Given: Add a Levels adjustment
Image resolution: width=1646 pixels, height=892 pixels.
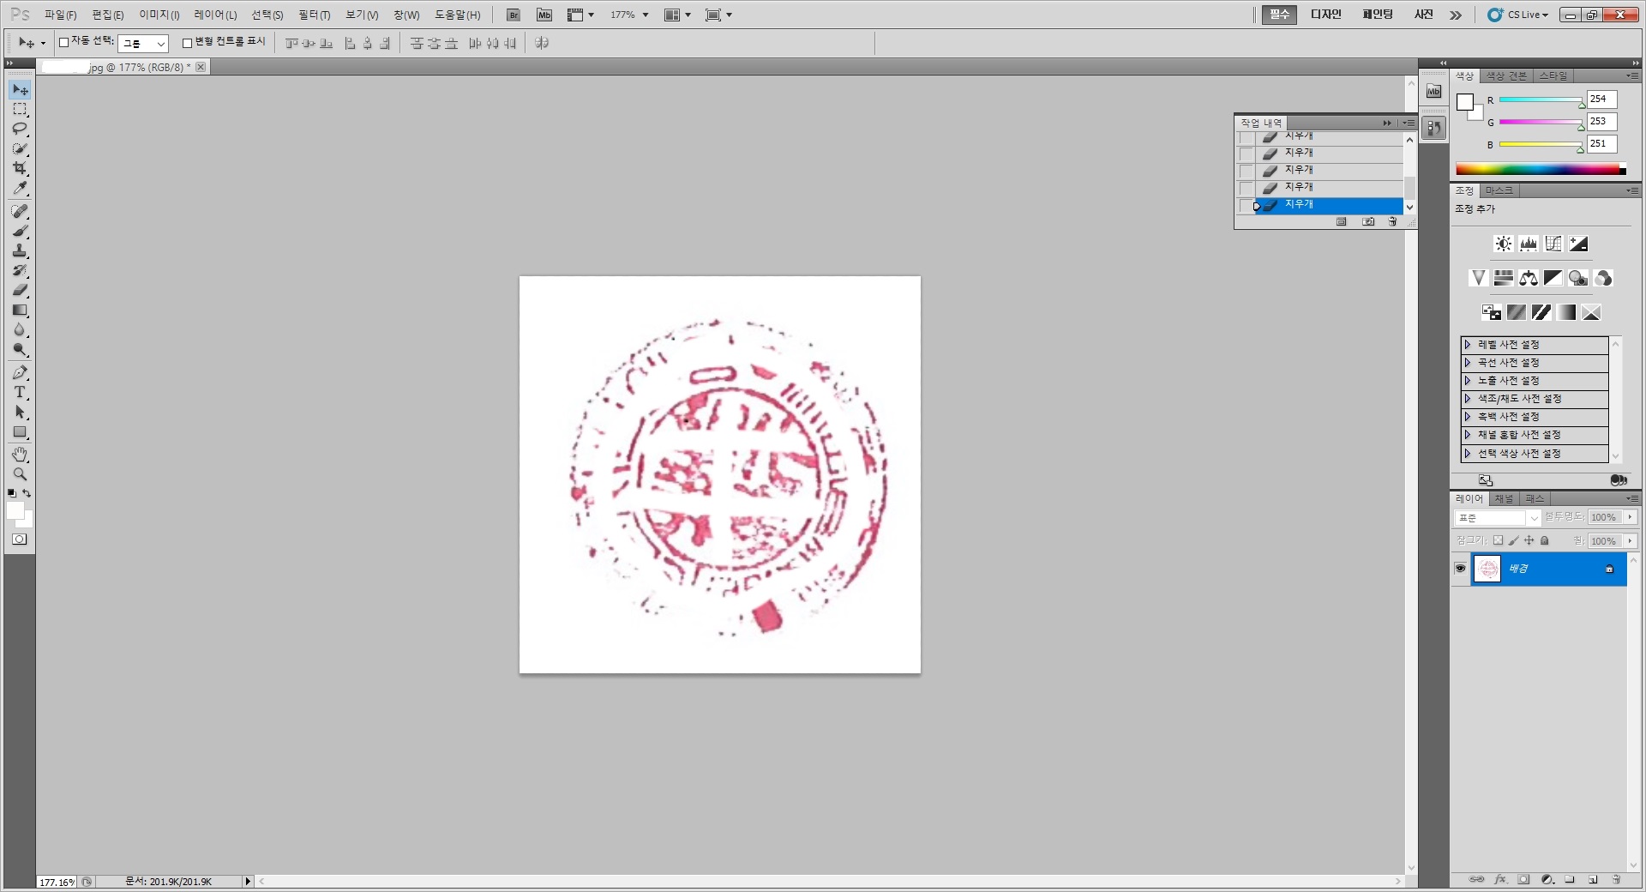Looking at the screenshot, I should pos(1529,244).
